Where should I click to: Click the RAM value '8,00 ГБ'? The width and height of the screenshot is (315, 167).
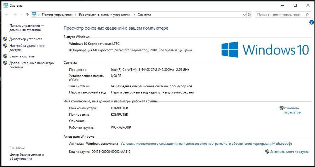116,76
